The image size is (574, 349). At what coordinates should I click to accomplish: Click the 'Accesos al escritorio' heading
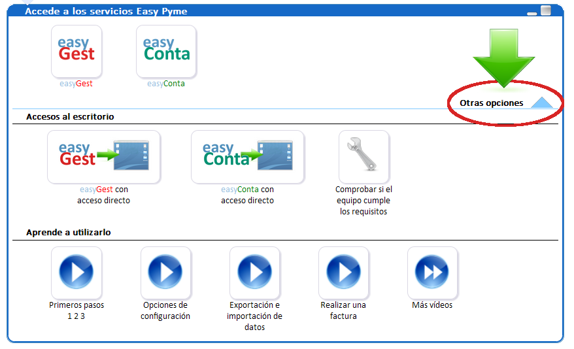pyautogui.click(x=70, y=117)
